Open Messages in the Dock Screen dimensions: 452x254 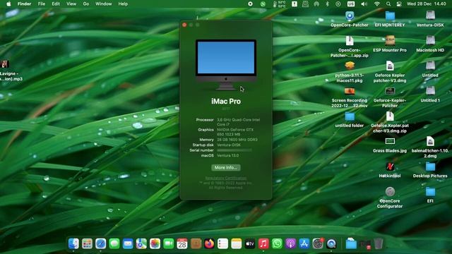114,243
